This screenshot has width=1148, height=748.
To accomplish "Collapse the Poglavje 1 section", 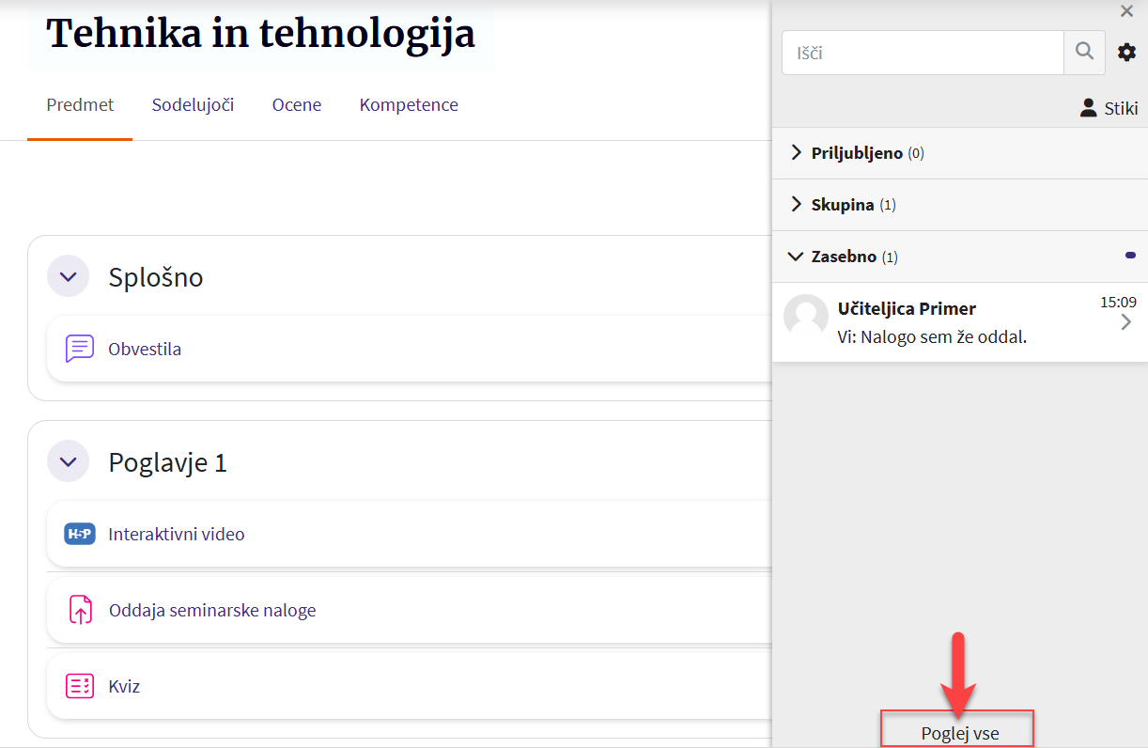I will click(x=68, y=462).
